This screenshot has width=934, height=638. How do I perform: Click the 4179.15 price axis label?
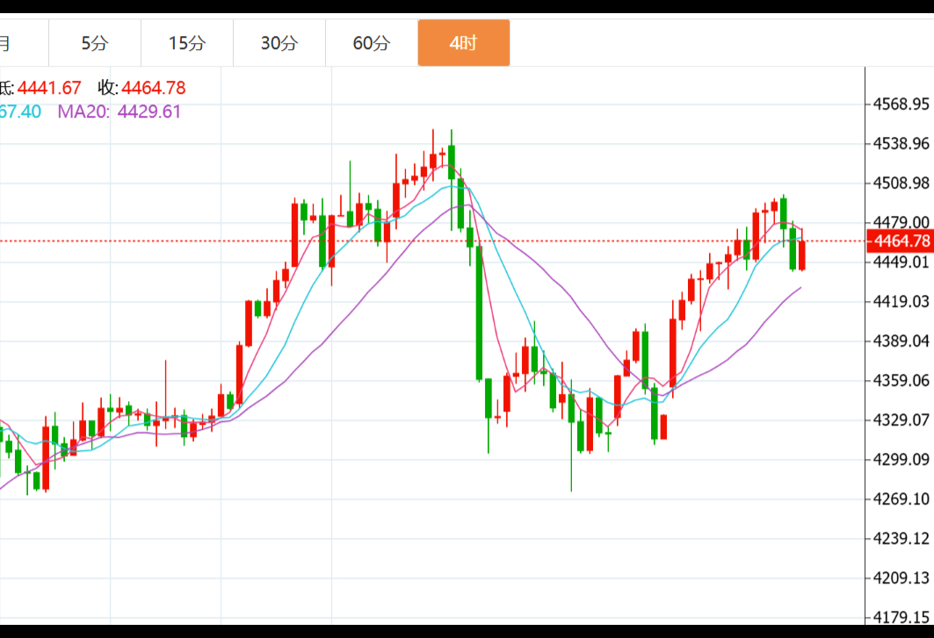click(x=901, y=617)
